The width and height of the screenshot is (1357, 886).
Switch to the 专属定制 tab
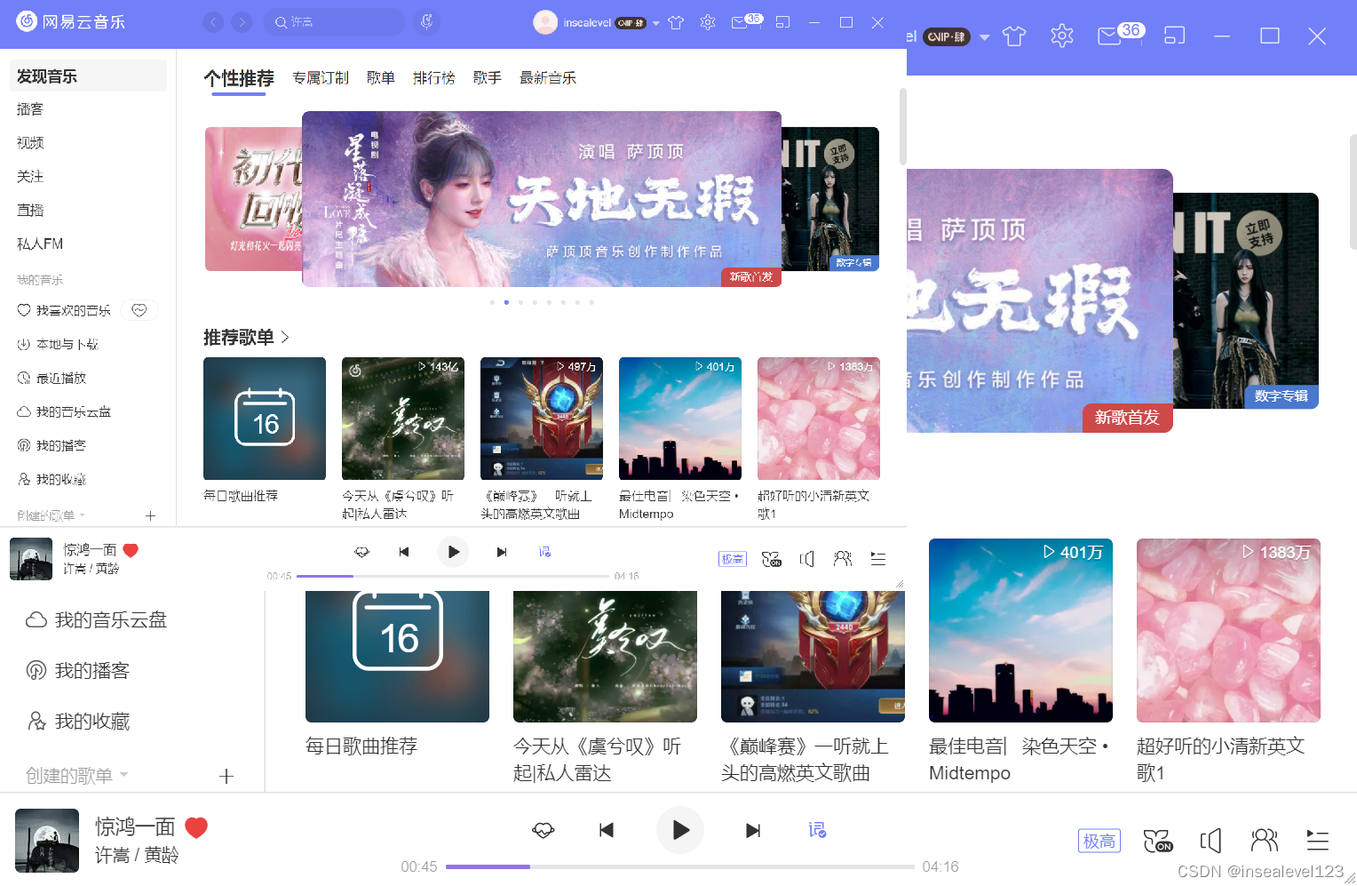[x=321, y=78]
